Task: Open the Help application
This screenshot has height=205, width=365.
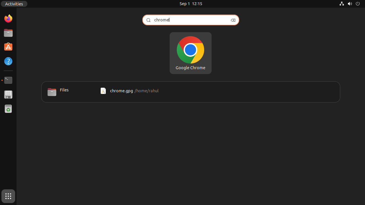Action: point(8,61)
